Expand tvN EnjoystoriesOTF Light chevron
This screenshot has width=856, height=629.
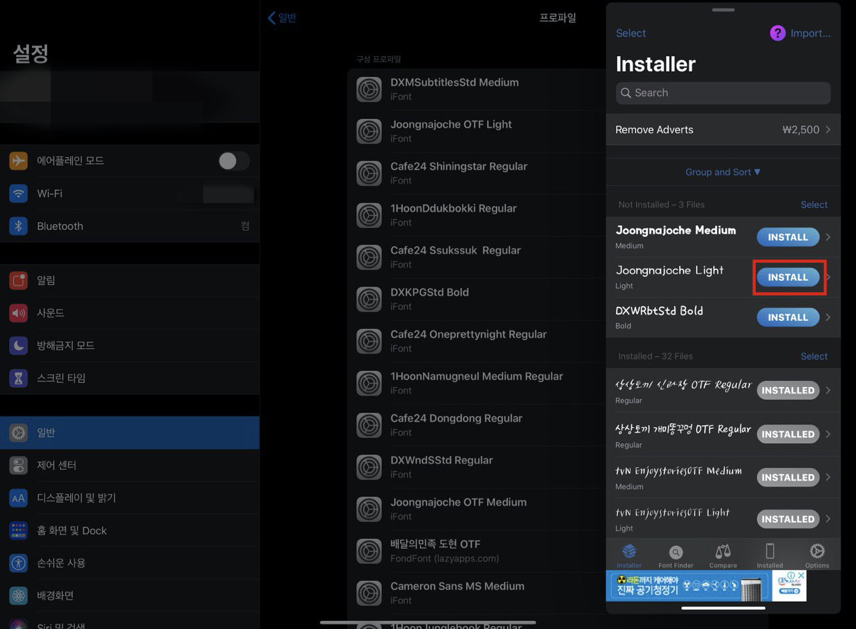pyautogui.click(x=829, y=519)
